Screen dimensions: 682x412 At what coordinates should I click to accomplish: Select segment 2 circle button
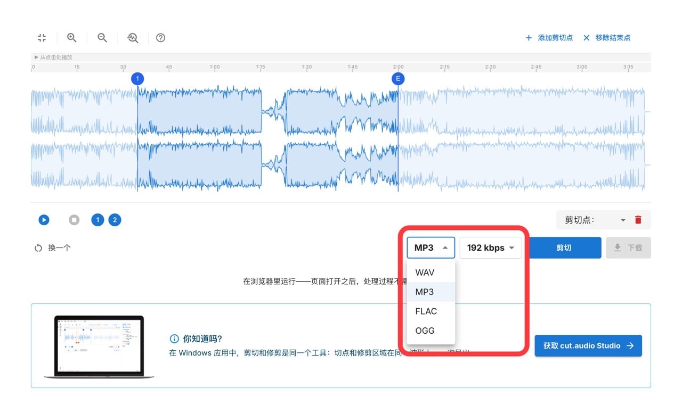(115, 220)
